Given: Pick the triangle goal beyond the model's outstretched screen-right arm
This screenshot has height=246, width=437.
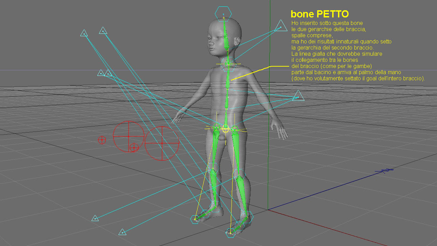Looking at the screenshot, I should click(298, 96).
